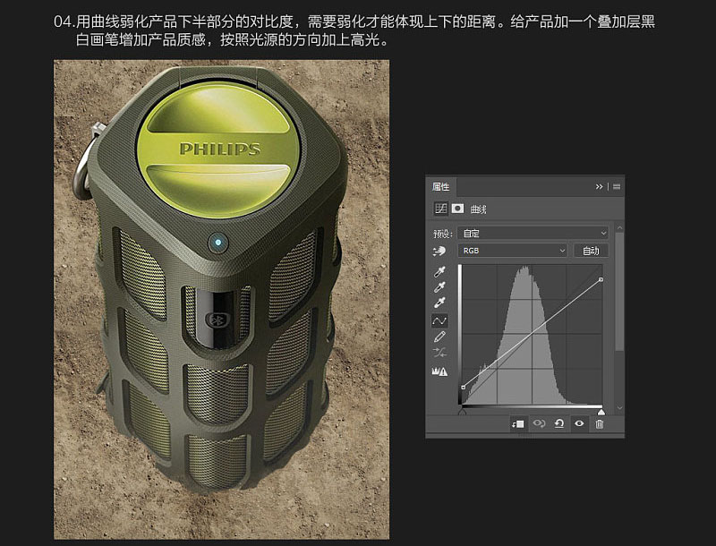This screenshot has width=716, height=546.
Task: Select the pencil draw curve tool
Action: pyautogui.click(x=439, y=337)
